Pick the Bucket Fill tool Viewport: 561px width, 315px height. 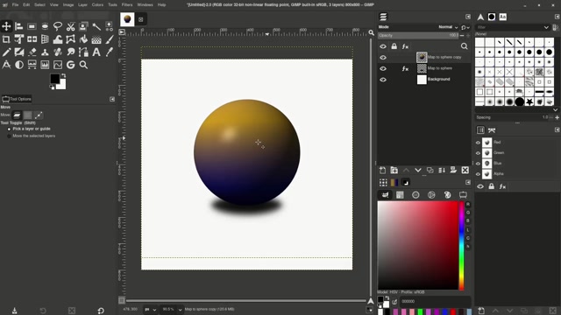point(83,38)
